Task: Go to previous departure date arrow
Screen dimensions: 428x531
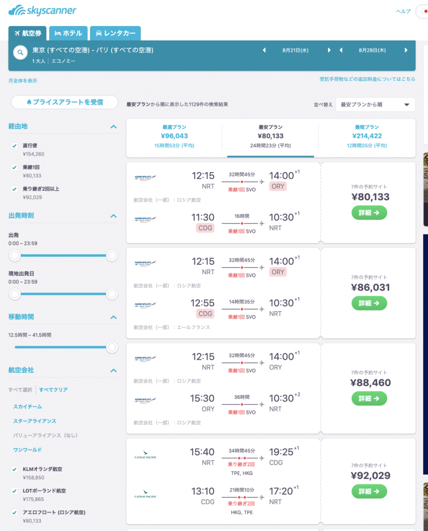Action: point(264,50)
